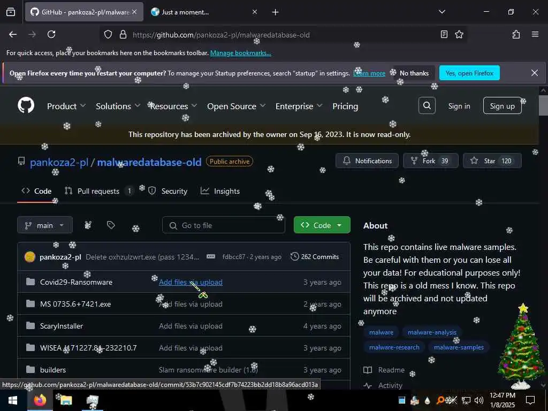
Task: Click the Sign up button
Action: (x=502, y=105)
